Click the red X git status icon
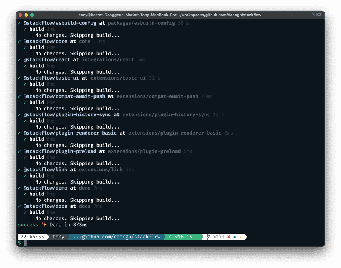The image size is (341, 268). pos(228,237)
